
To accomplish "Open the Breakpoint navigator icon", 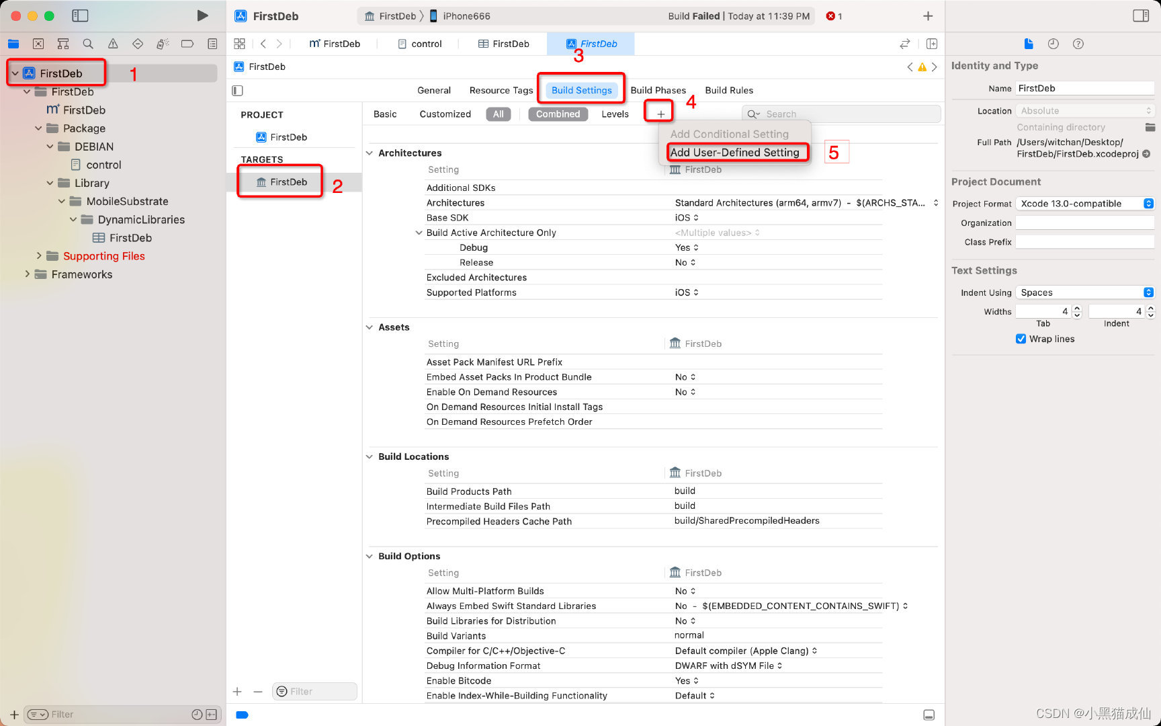I will point(187,44).
